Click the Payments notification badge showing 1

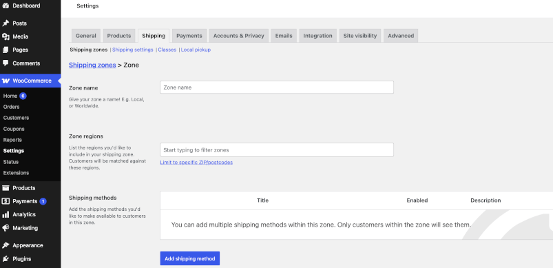coord(43,201)
